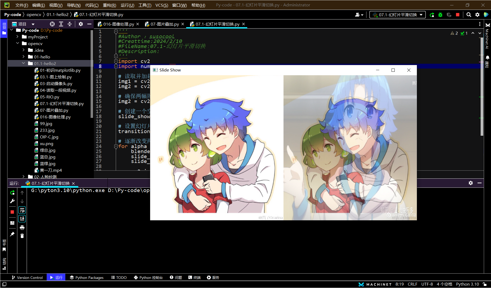Go to the previous highlighted error arrow

click(473, 33)
